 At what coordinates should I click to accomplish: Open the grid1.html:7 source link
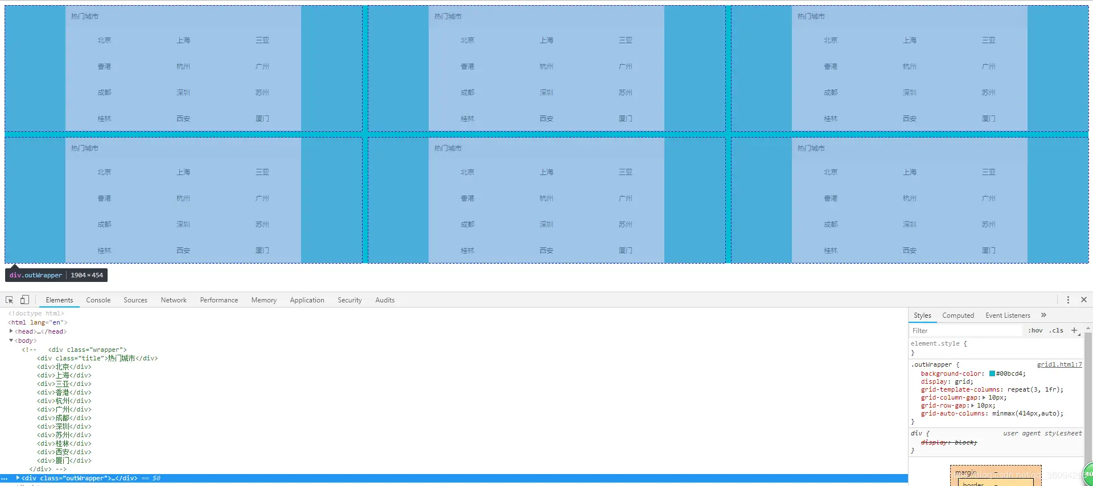(x=1059, y=364)
